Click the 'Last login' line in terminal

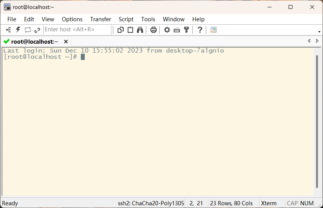click(114, 51)
